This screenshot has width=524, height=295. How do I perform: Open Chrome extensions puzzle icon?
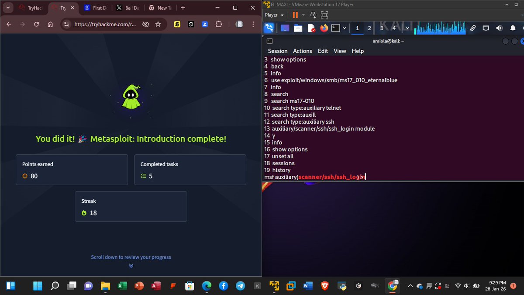[x=219, y=24]
